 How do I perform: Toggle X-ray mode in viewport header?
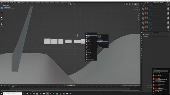pyautogui.click(x=133, y=4)
